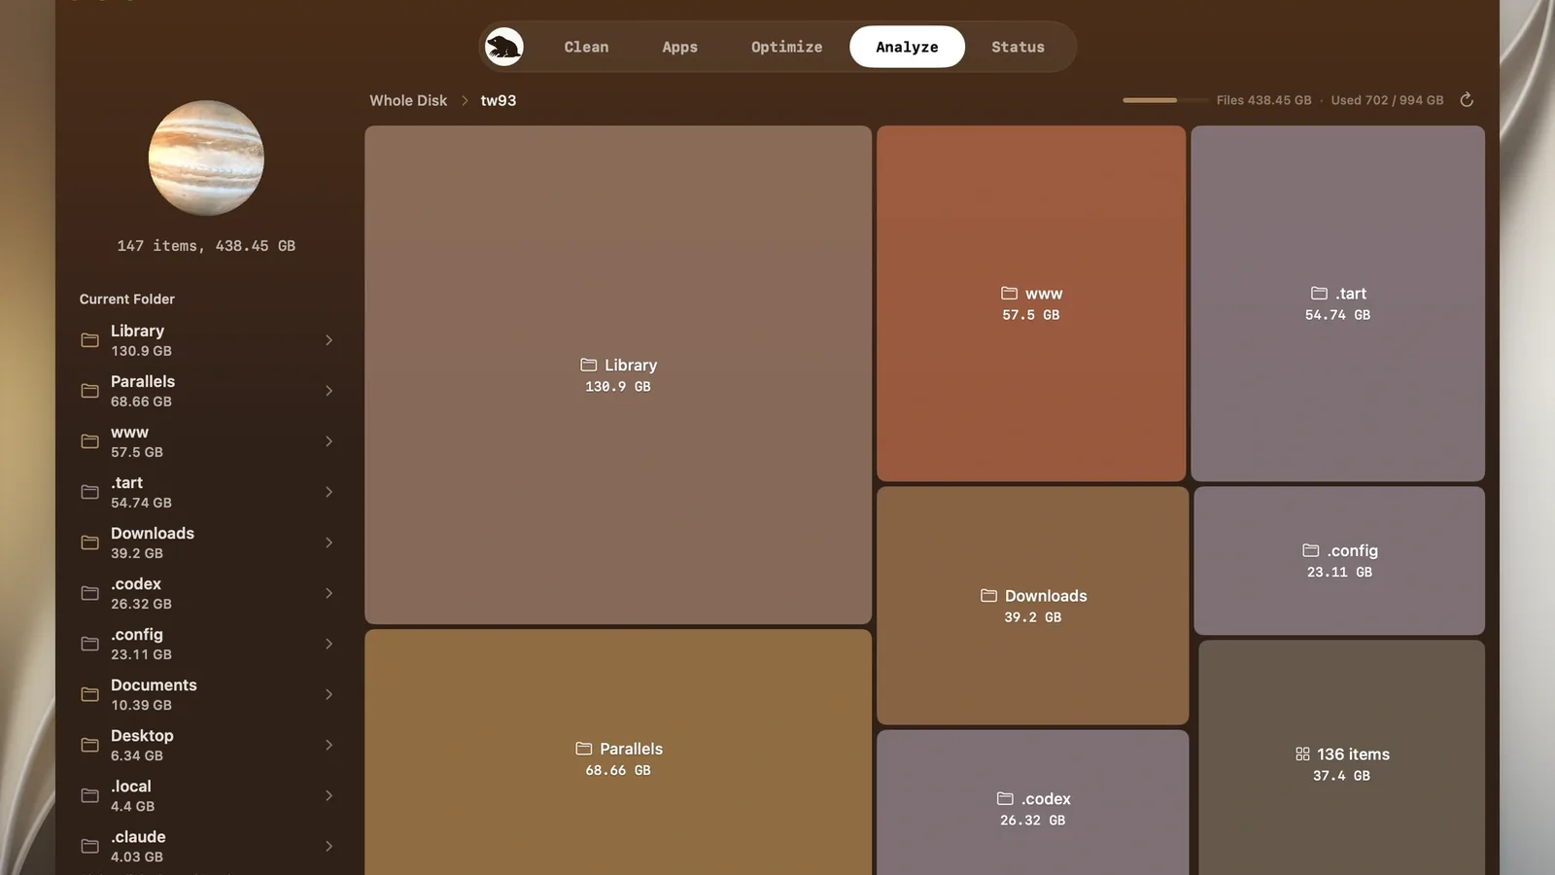Click the grid icon on 136 items tile
Image resolution: width=1555 pixels, height=875 pixels.
click(1302, 753)
